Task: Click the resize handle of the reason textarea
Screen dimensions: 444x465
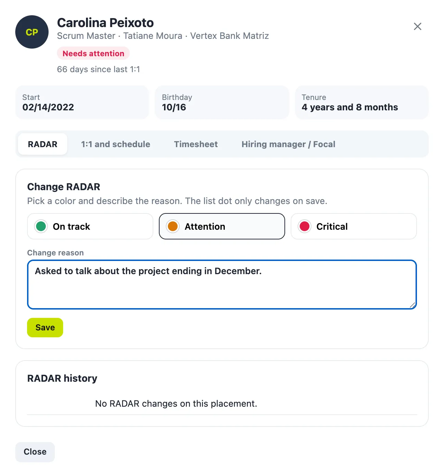Action: (x=412, y=305)
